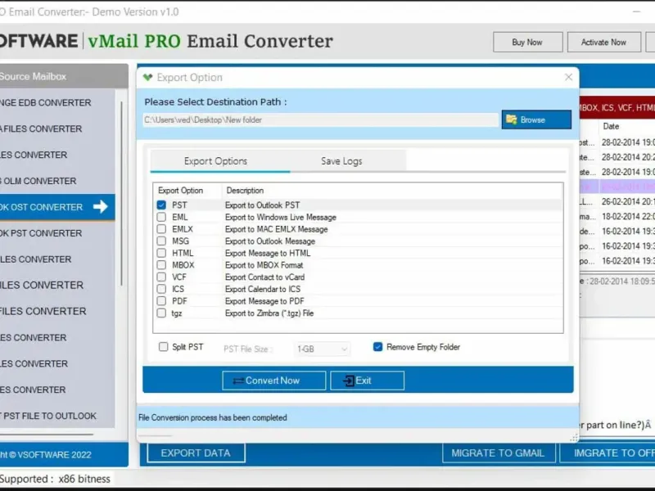Viewport: 655px width, 491px height.
Task: Select the PST CONVERTER sidebar item
Action: (57, 233)
